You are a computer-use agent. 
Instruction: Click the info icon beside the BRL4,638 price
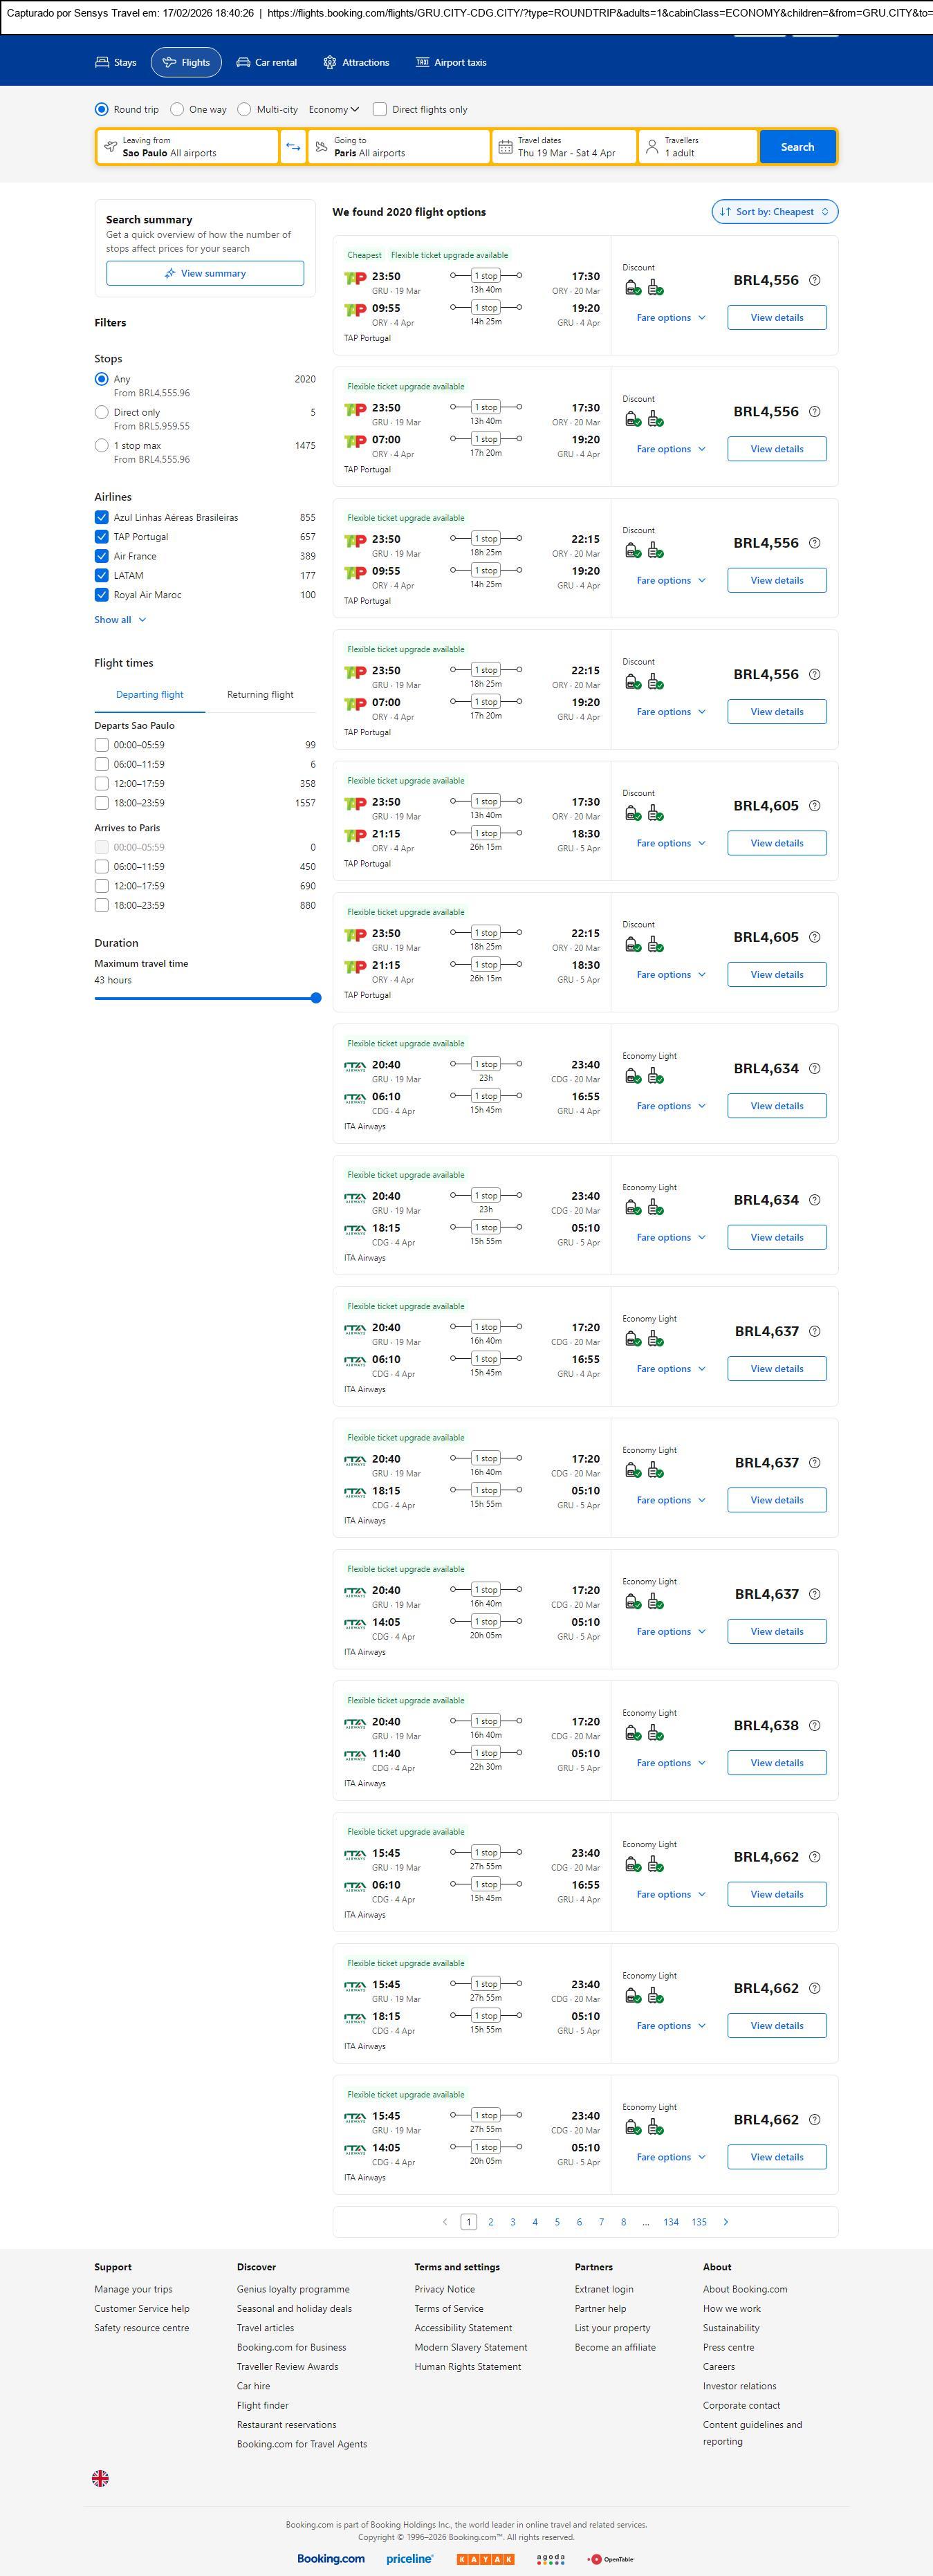tap(814, 1725)
